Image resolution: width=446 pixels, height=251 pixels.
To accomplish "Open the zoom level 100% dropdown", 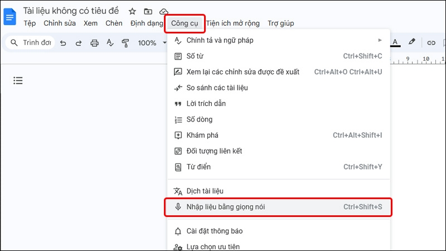I will point(152,43).
